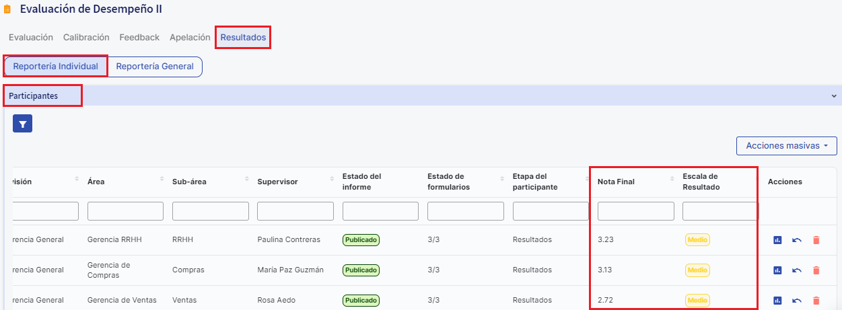Image resolution: width=842 pixels, height=310 pixels.
Task: Click trash icon in the Rosa Aedo row
Action: click(816, 301)
